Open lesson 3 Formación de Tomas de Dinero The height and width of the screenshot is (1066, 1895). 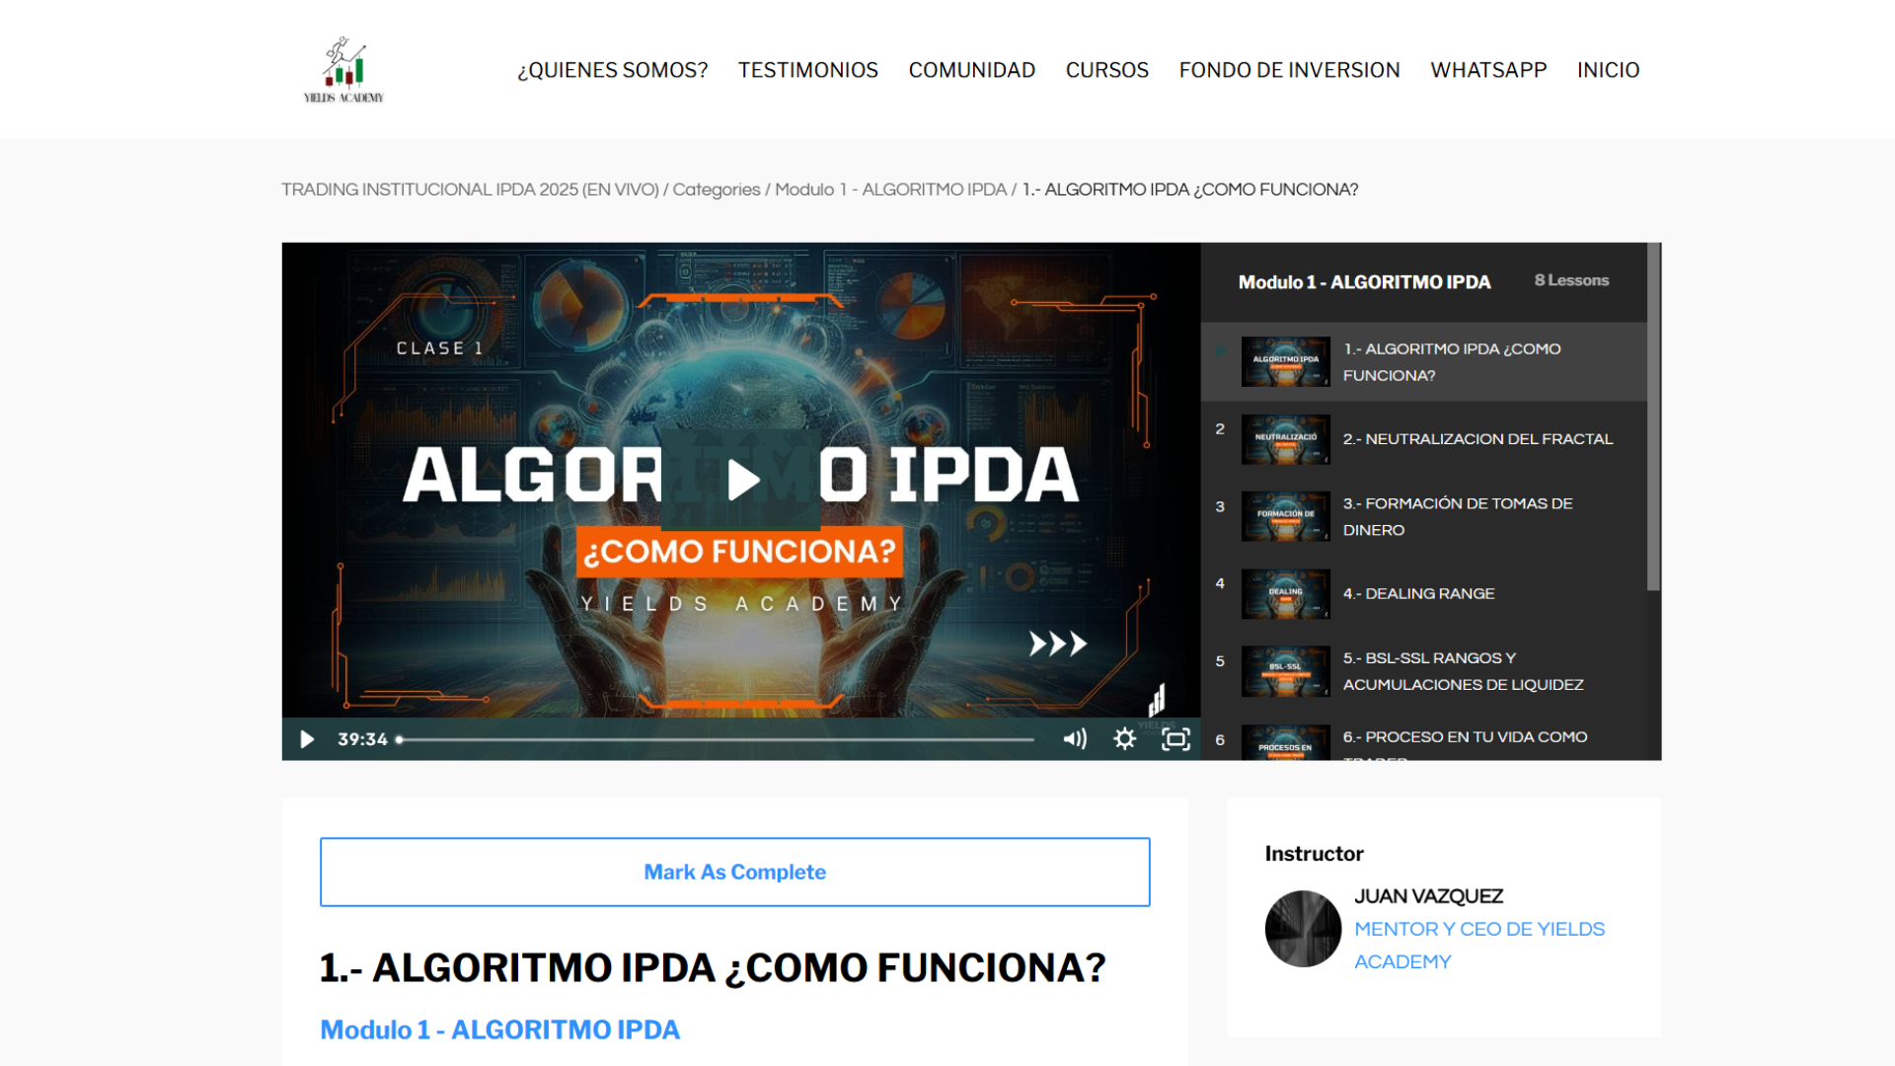click(x=1457, y=516)
